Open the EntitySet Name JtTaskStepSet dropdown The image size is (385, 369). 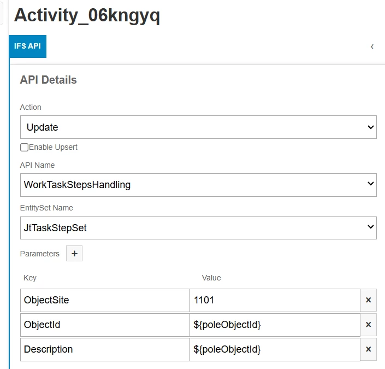[198, 228]
